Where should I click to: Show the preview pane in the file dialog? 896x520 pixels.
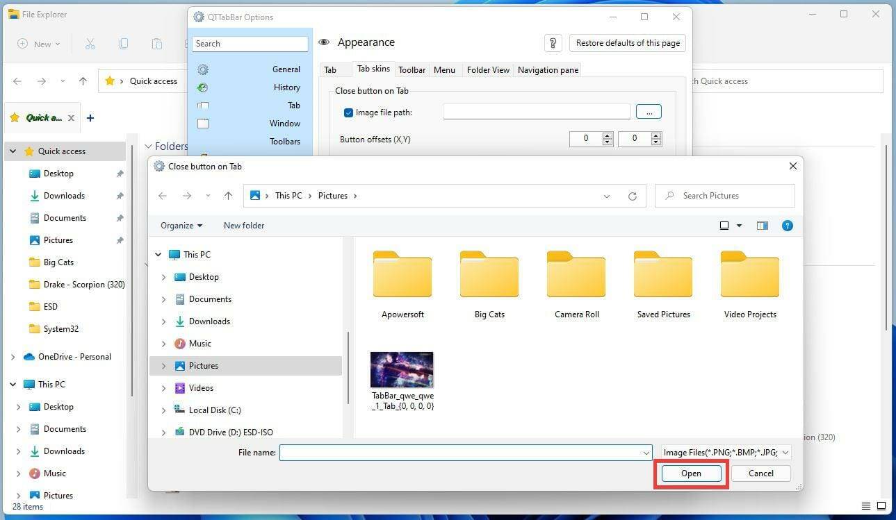point(763,225)
